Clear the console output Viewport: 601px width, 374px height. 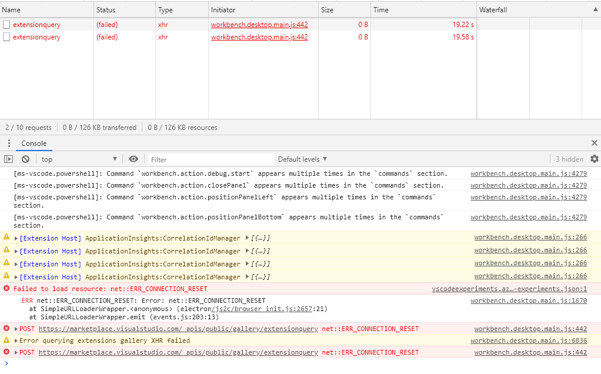(x=26, y=159)
